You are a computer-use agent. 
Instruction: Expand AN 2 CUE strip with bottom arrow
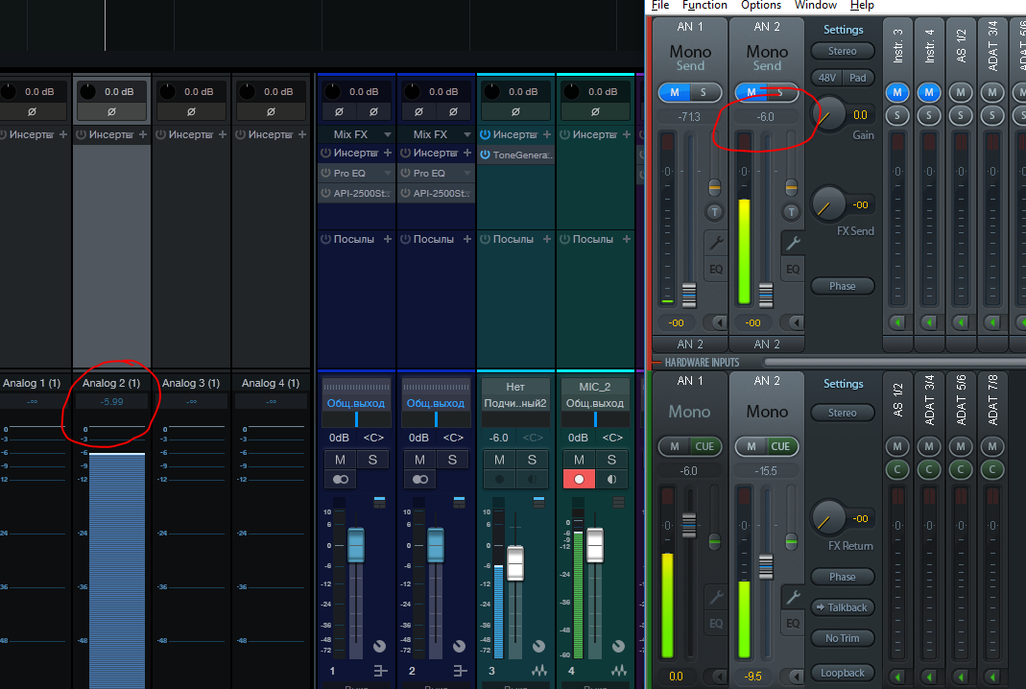[795, 676]
